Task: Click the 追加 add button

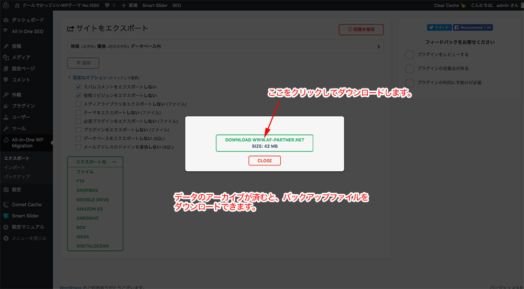Action: pyautogui.click(x=83, y=63)
